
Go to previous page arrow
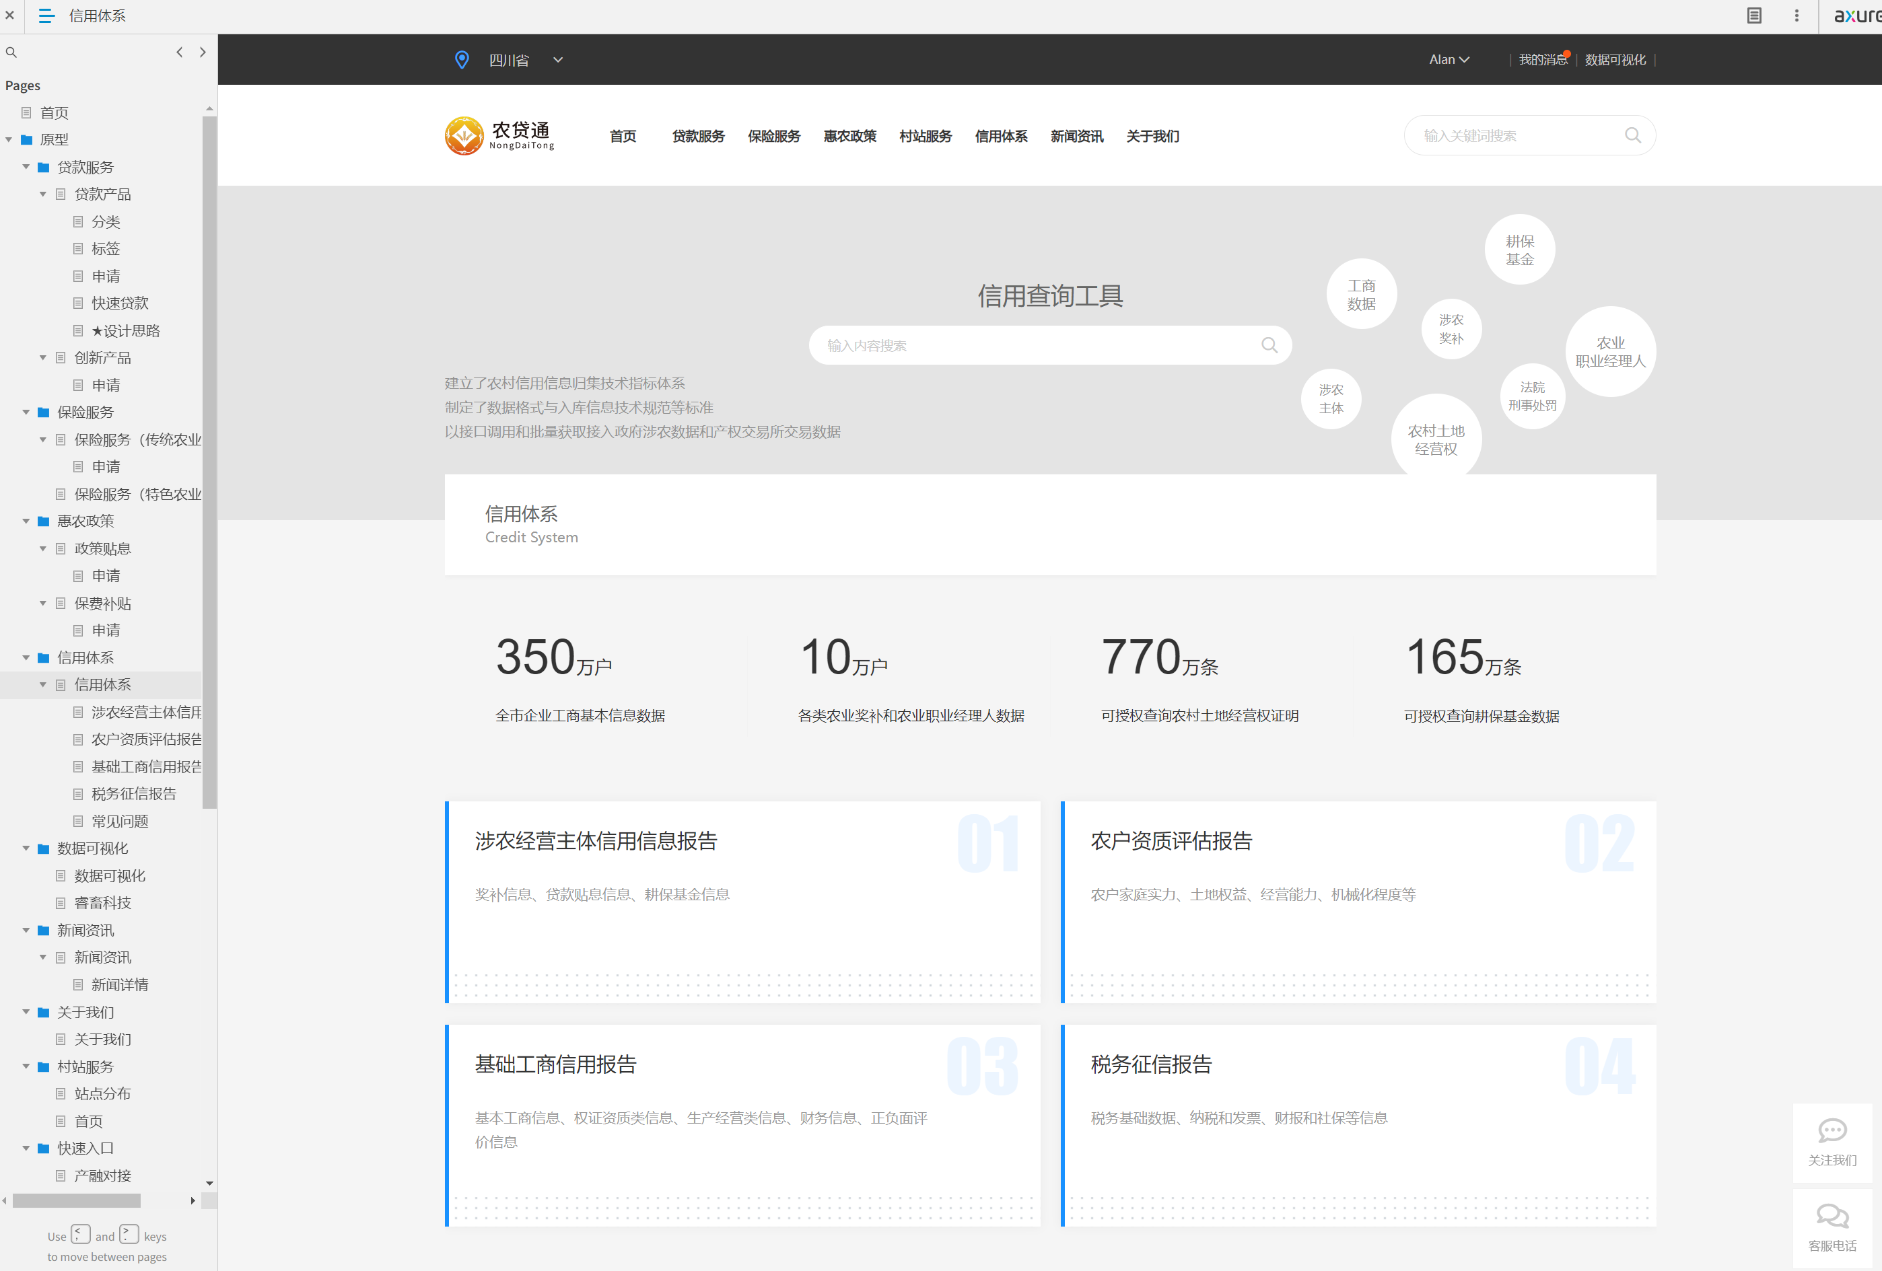(179, 52)
